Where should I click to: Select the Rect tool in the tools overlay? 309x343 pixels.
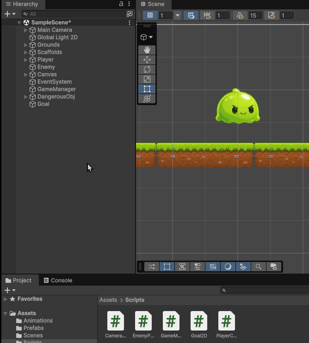click(x=147, y=89)
